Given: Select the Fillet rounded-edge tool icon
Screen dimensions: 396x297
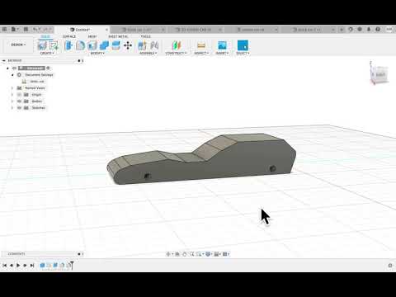Looking at the screenshot, I should [80, 45].
